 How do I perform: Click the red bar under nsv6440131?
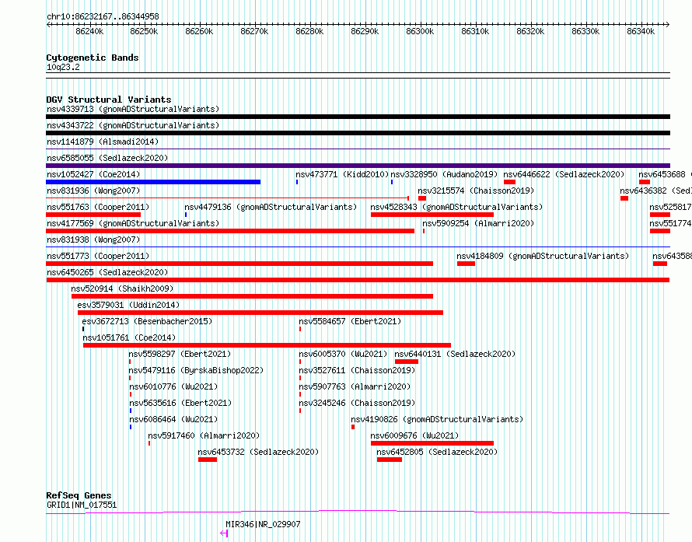pyautogui.click(x=407, y=362)
